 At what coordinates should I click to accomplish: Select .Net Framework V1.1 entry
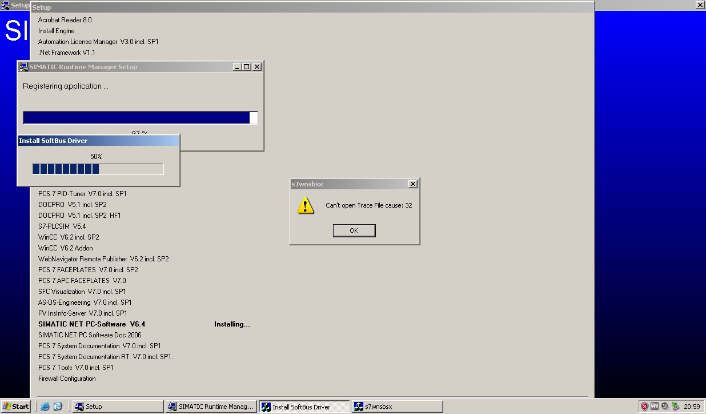click(67, 53)
